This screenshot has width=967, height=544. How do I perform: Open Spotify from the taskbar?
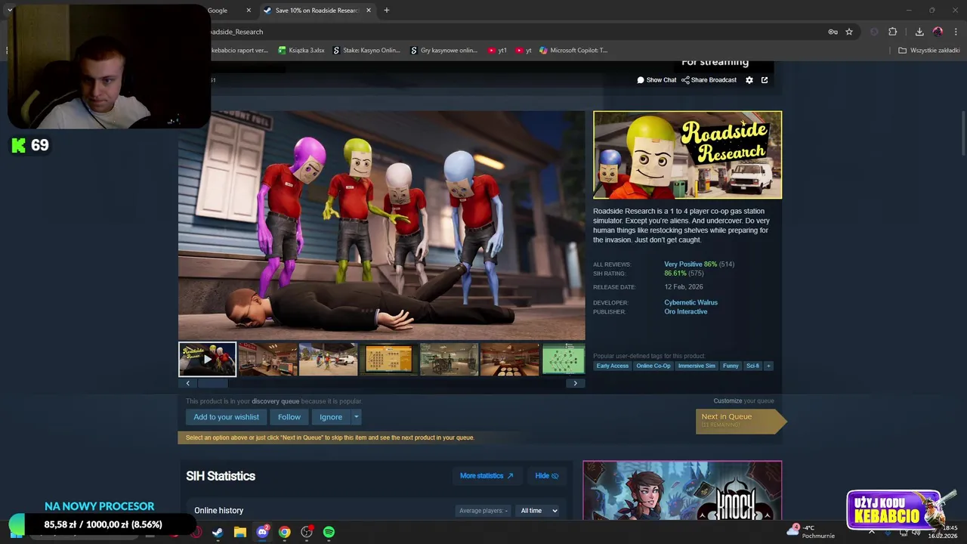329,532
